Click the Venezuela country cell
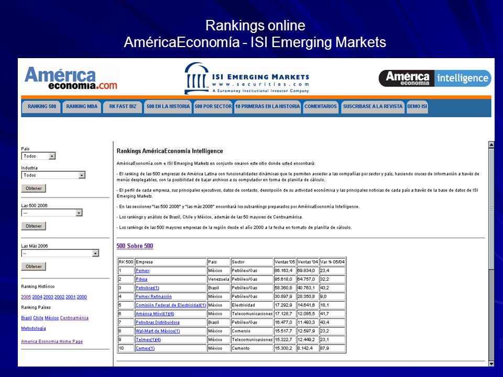This screenshot has height=377, width=503. (x=218, y=279)
